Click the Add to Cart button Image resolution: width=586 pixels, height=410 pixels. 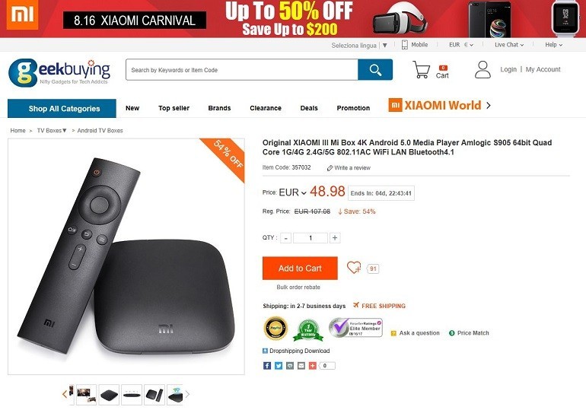(300, 268)
